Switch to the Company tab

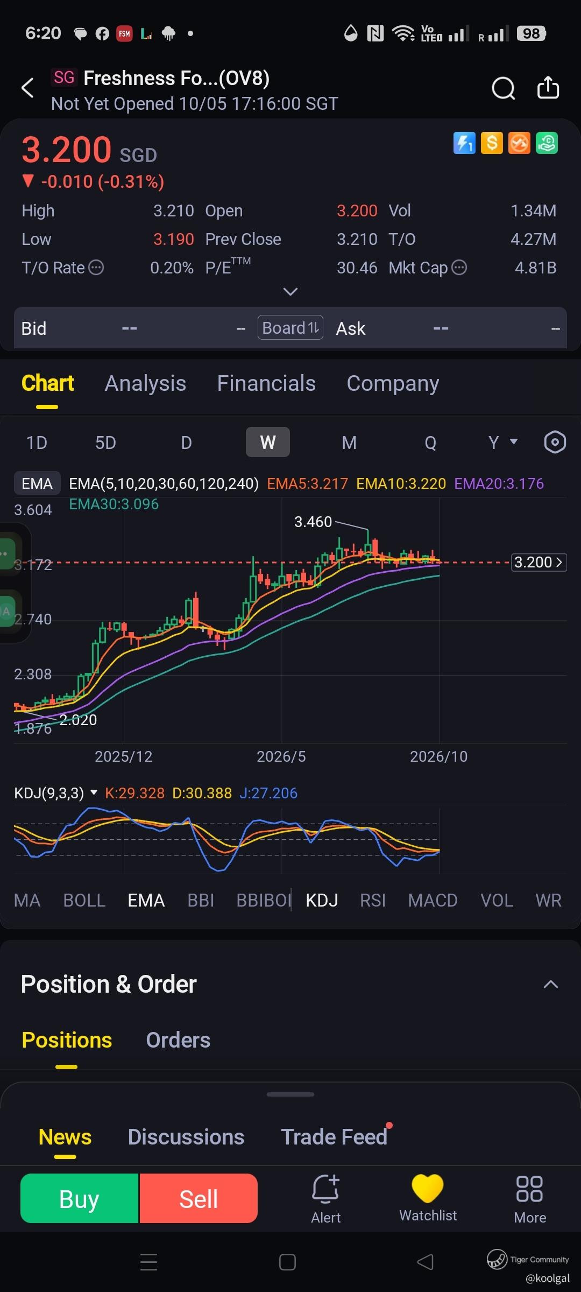pos(393,383)
